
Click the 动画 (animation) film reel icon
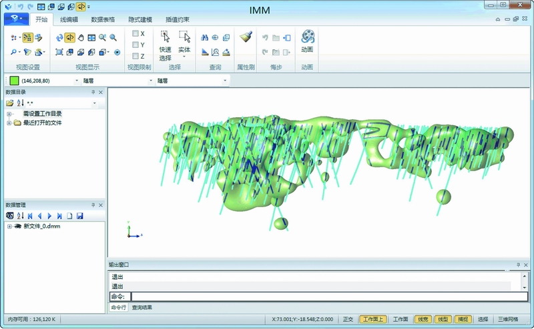click(308, 37)
